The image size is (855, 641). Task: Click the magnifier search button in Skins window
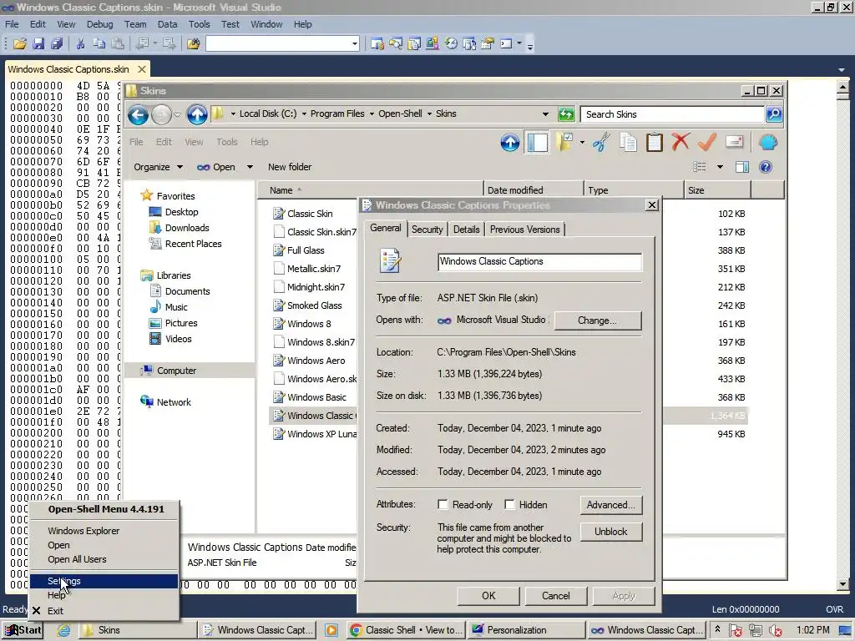774,114
